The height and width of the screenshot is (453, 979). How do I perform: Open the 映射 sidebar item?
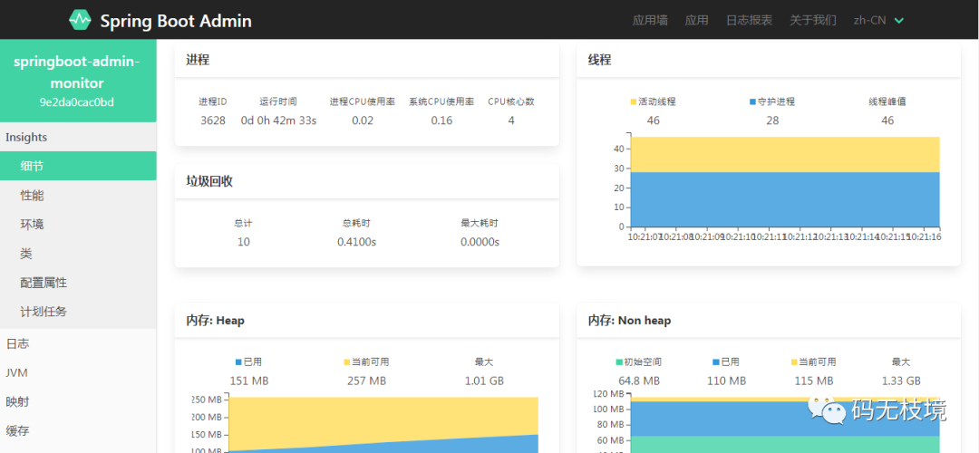pos(17,401)
